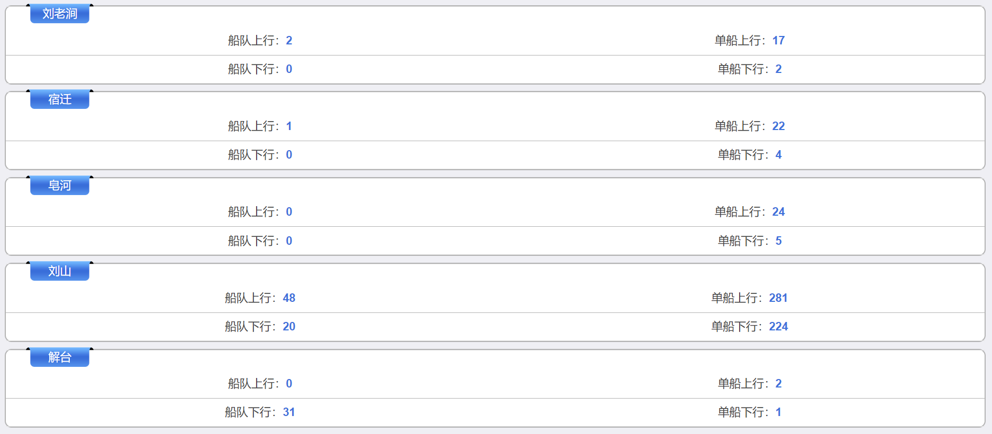The image size is (992, 434).
Task: Open 解台 船队下行 count 31
Action: [x=289, y=412]
